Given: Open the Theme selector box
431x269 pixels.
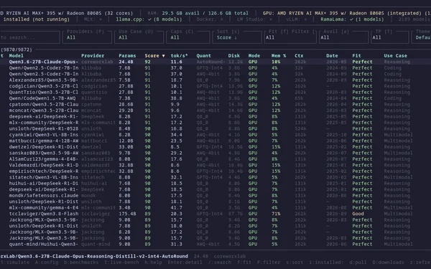Looking at the screenshot, I should (421, 37).
